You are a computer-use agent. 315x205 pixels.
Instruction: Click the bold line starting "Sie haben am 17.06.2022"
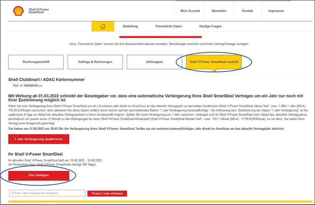pos(146,129)
